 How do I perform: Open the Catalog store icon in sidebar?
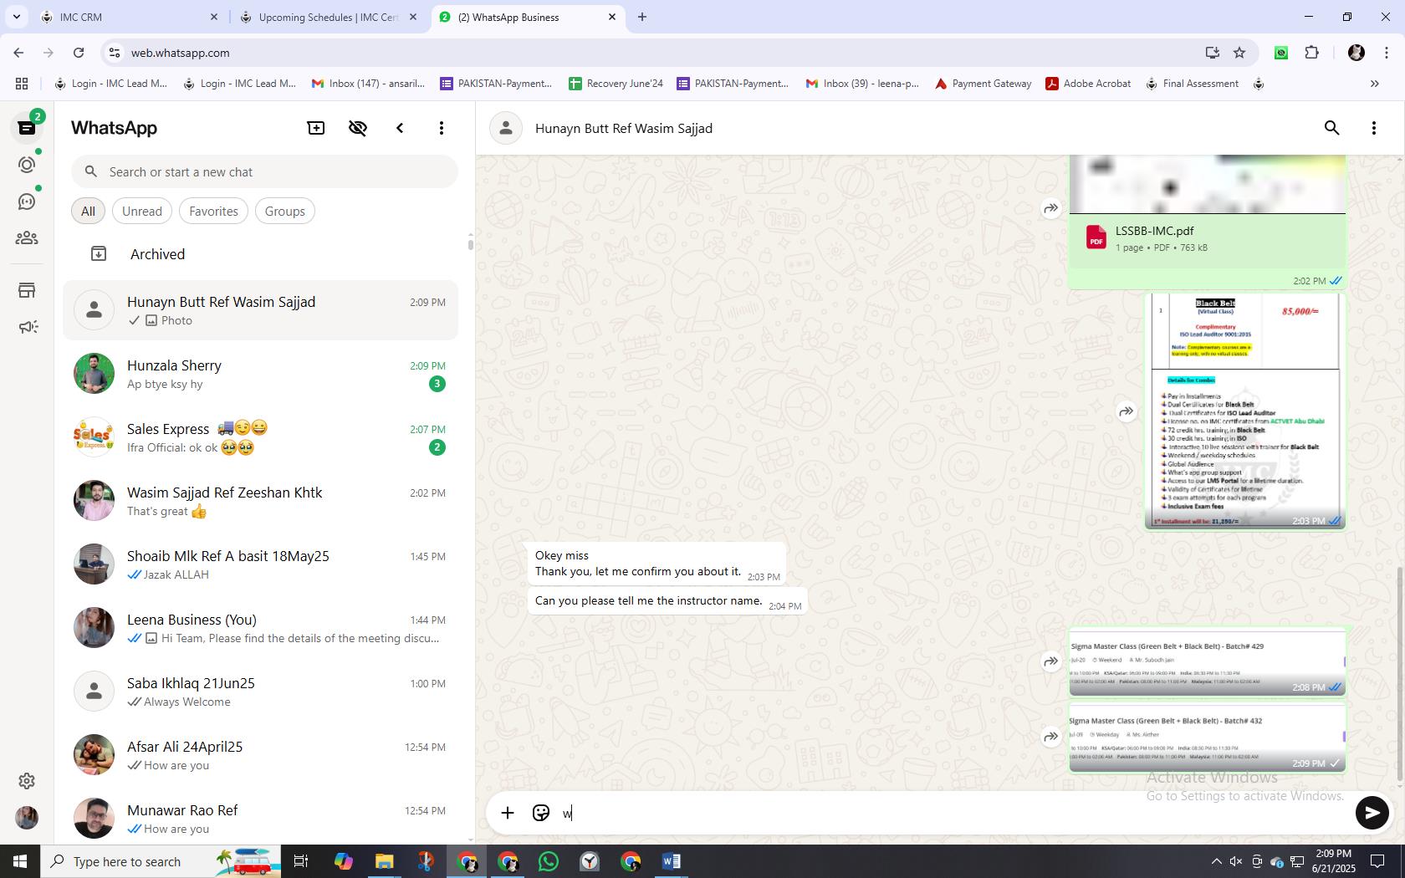(x=27, y=290)
